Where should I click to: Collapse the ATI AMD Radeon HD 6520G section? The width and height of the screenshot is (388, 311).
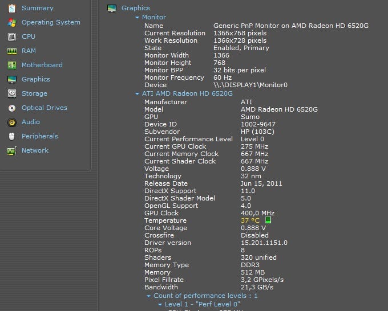(x=138, y=93)
